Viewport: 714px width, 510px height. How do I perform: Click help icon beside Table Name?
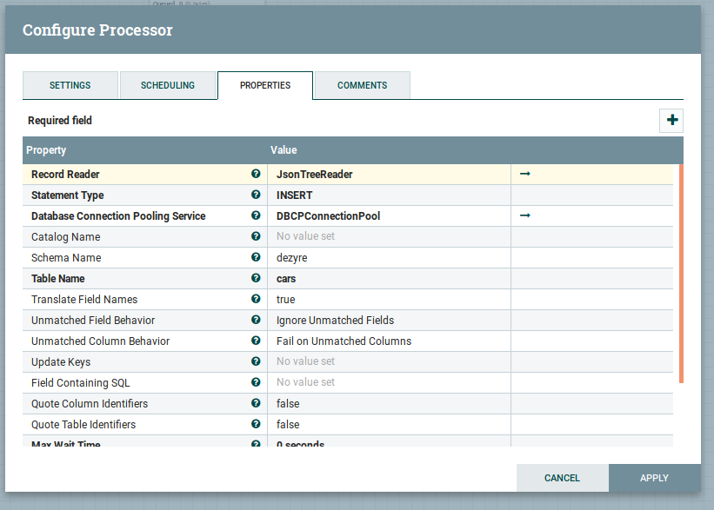(256, 279)
